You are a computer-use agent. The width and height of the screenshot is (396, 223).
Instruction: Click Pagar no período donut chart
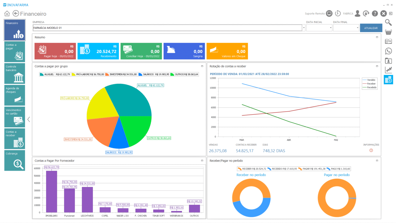[337, 198]
